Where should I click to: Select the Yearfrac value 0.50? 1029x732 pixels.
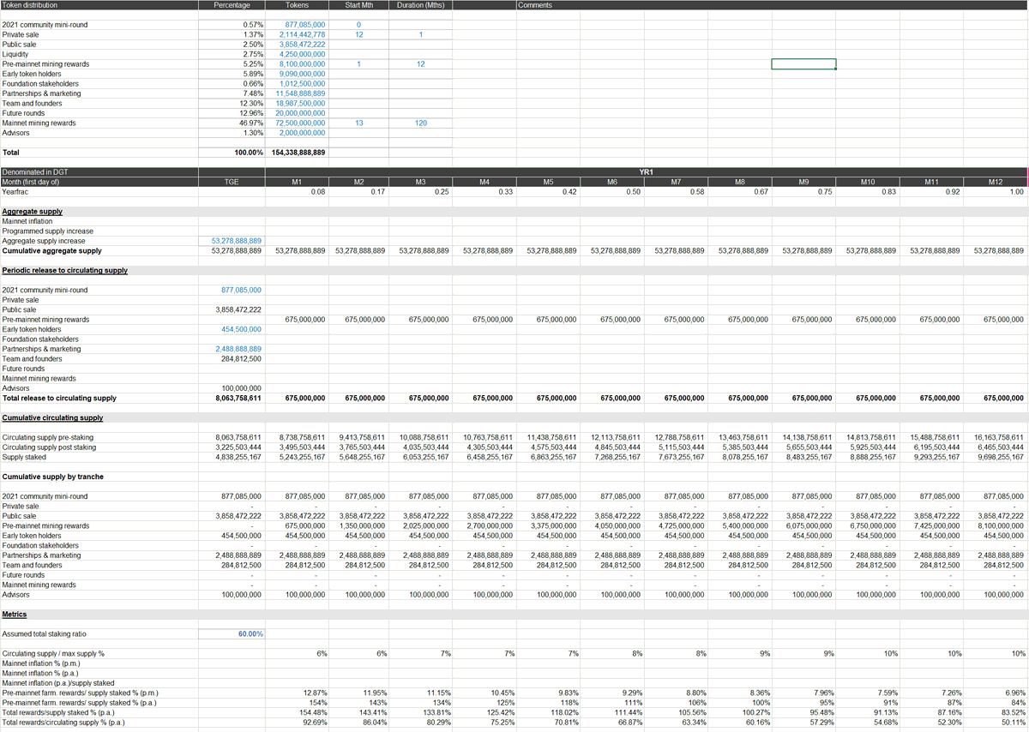612,192
